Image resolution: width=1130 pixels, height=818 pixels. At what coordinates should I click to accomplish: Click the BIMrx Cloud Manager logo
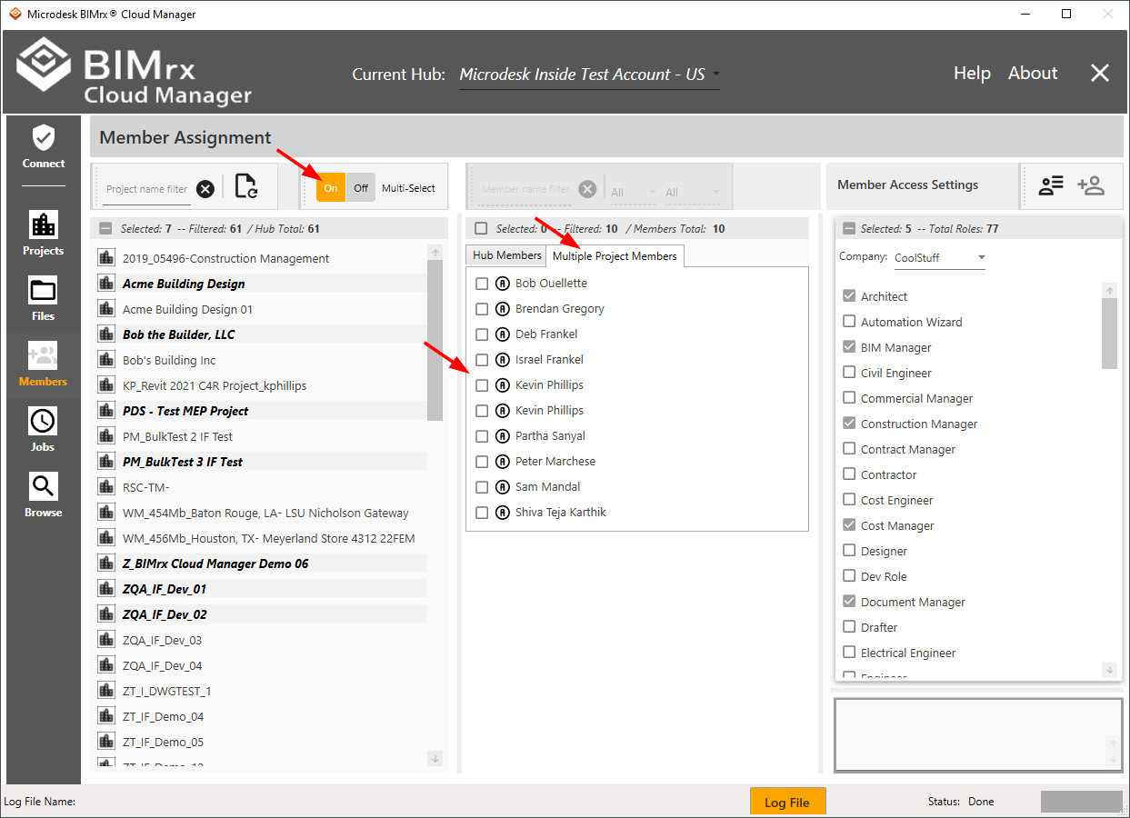pos(135,71)
